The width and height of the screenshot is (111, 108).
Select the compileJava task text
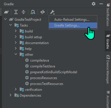(x=40, y=60)
